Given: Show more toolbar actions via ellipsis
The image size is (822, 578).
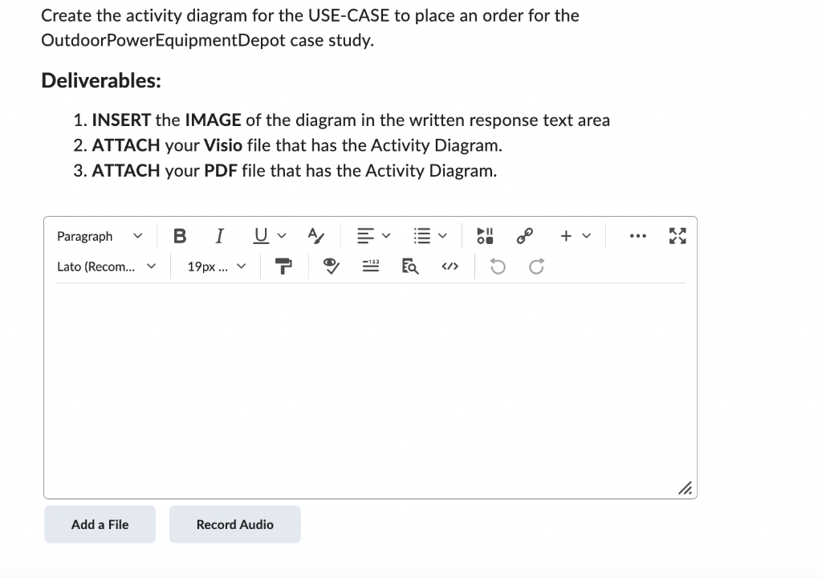Looking at the screenshot, I should (x=638, y=236).
